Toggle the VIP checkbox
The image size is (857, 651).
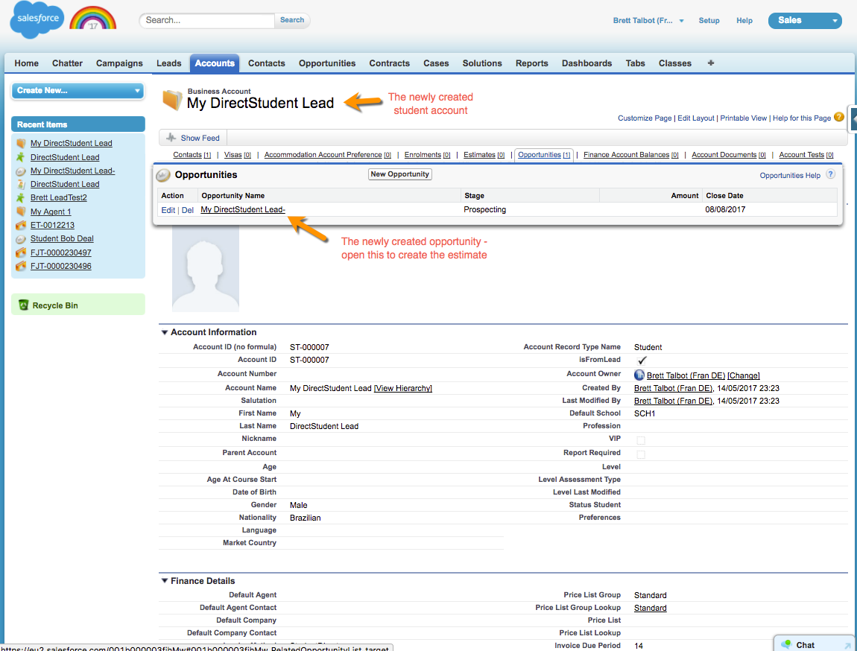coord(641,440)
